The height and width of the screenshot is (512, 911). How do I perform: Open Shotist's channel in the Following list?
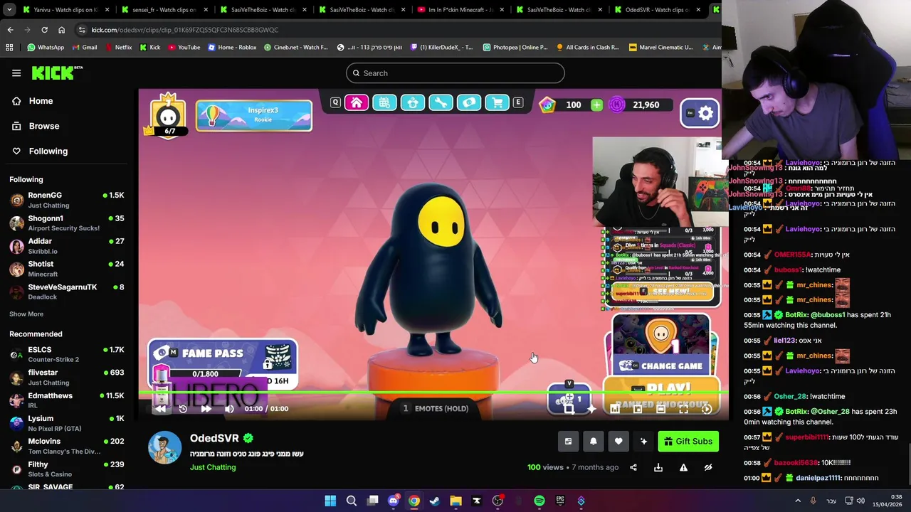[66, 269]
